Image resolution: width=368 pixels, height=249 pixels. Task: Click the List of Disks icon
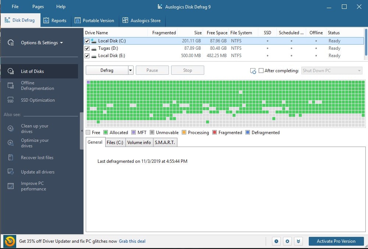(x=11, y=71)
